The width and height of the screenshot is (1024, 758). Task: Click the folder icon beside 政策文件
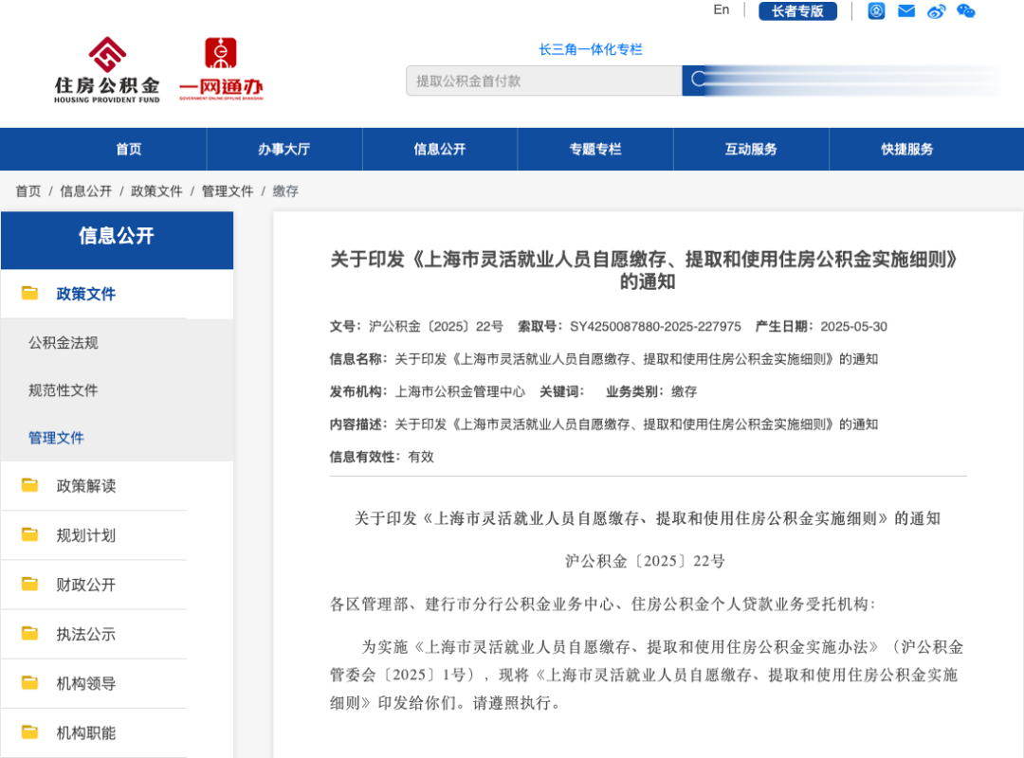29,293
